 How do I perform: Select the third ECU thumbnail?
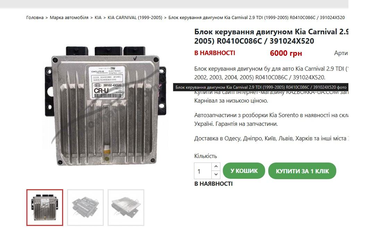coord(126,208)
